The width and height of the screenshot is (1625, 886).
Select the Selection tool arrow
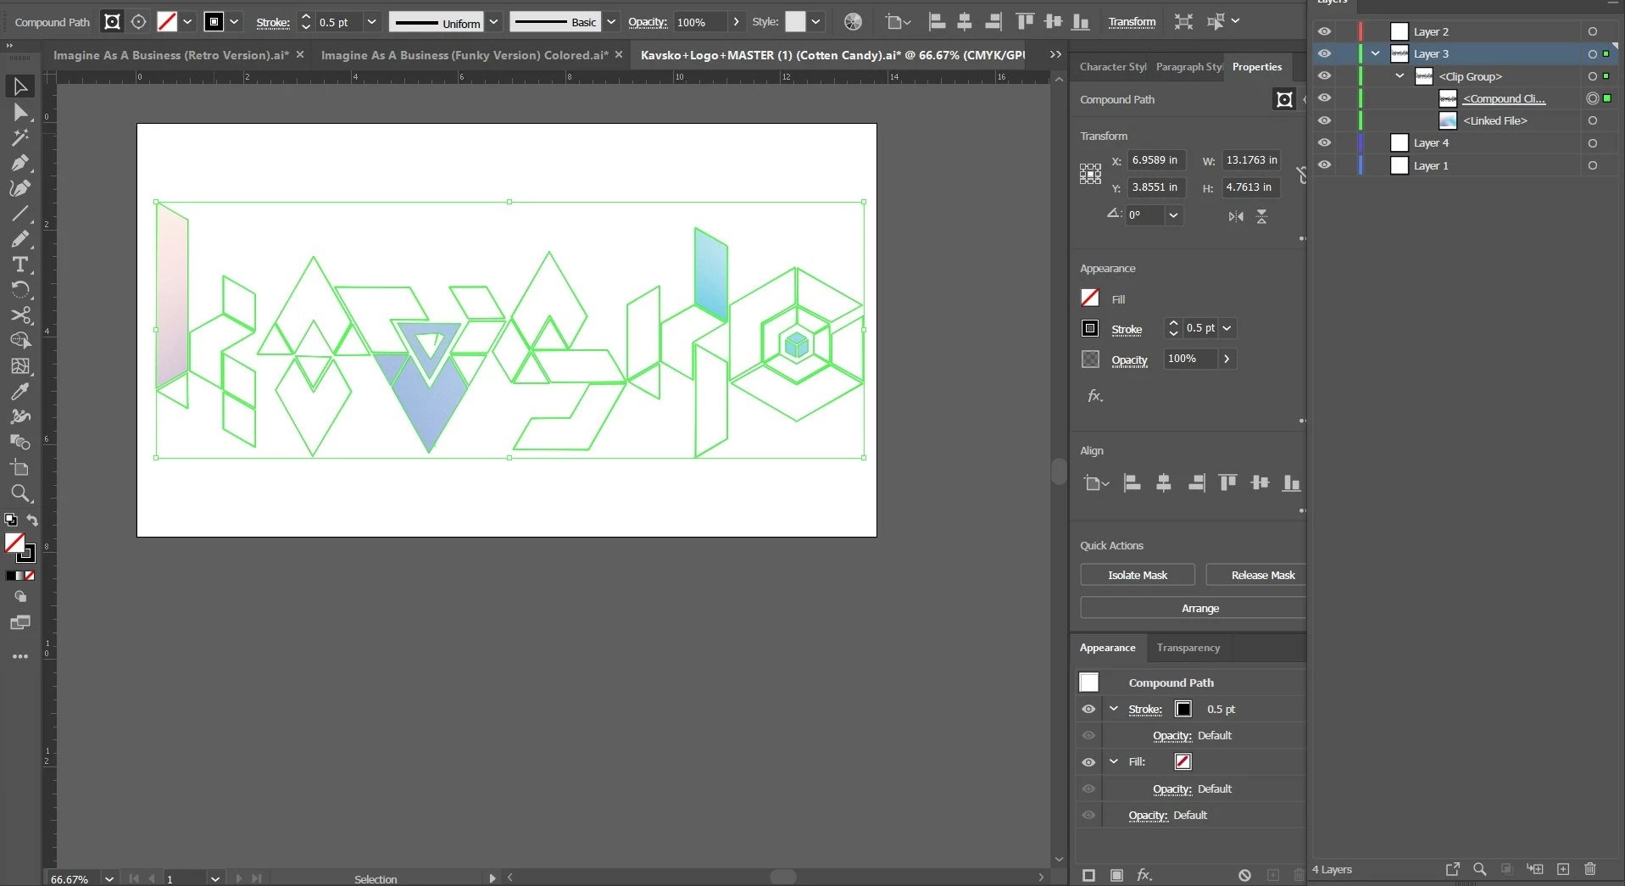20,86
